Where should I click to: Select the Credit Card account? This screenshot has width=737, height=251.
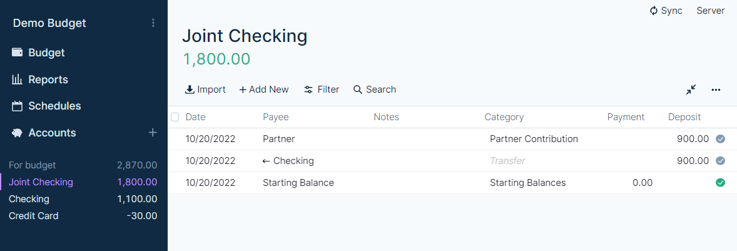click(34, 216)
